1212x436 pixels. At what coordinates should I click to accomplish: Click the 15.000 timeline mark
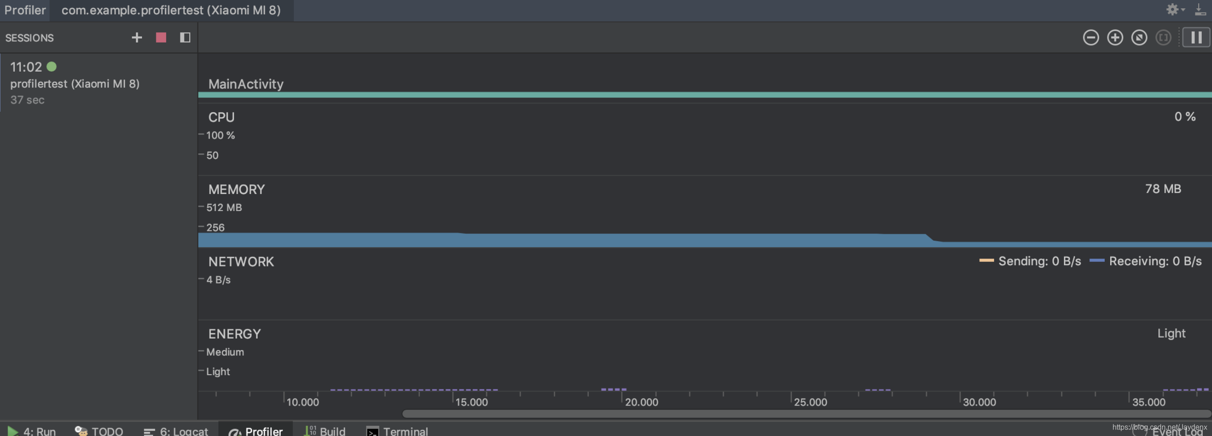[471, 402]
